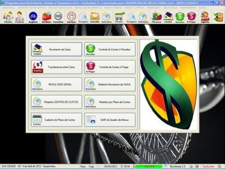
Task: Open Relatório CENTRO DE CUSTOS button
Action: tap(57, 102)
